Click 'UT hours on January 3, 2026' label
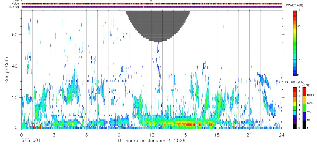The width and height of the screenshot is (317, 146). click(x=152, y=141)
